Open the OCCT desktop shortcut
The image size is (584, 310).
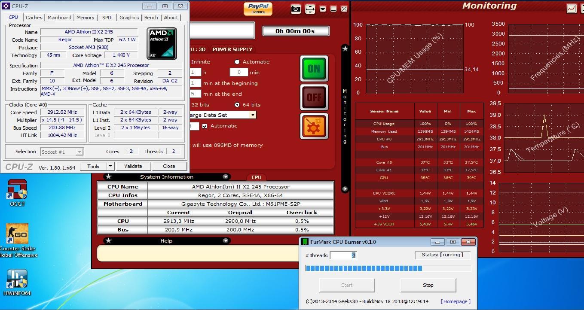[x=18, y=193]
